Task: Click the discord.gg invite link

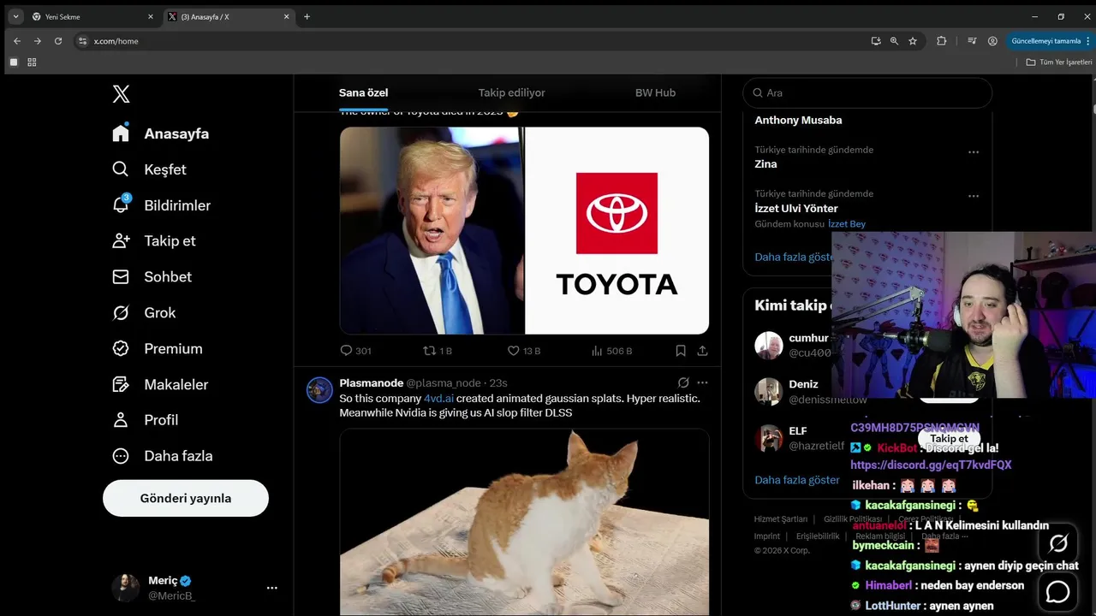Action: click(931, 465)
